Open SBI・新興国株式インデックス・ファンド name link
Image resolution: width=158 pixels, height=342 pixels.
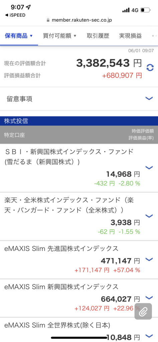click(x=69, y=157)
